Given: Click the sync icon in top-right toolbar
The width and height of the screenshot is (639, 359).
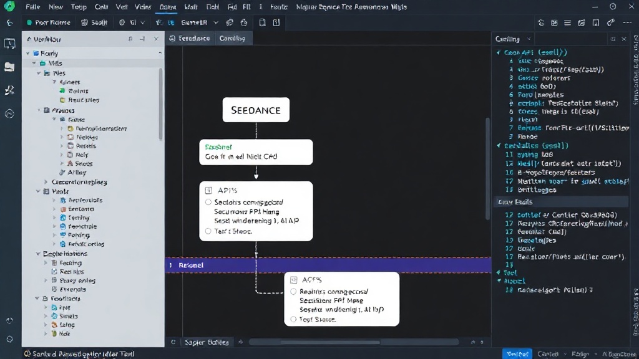Looking at the screenshot, I should 541,23.
